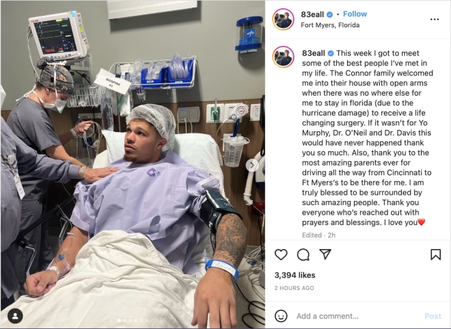
Task: Click caption profile avatar thumbnail
Action: [283, 57]
